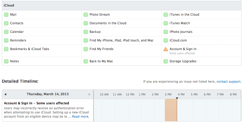Image resolution: width=248 pixels, height=127 pixels.
Task: Click the Photo Stream status icon
Action: pyautogui.click(x=85, y=15)
